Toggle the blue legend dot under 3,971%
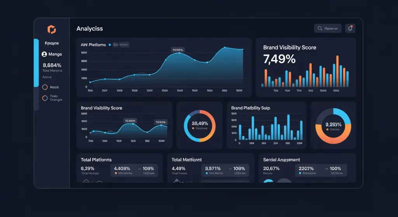Viewport: 398px width, 217px height. [207, 174]
